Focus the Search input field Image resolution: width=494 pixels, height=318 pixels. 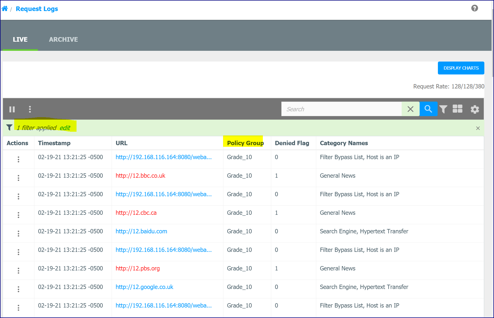tap(342, 109)
